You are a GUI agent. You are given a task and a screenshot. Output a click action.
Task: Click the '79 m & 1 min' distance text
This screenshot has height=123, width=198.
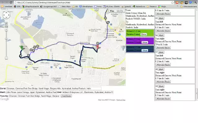(x=161, y=44)
